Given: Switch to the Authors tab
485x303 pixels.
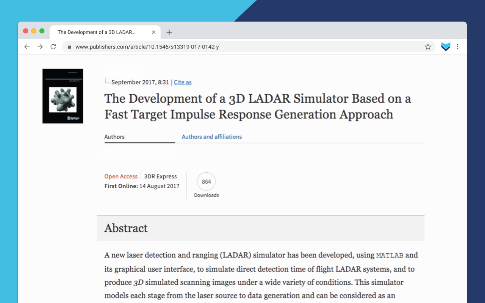Looking at the screenshot, I should tap(114, 137).
